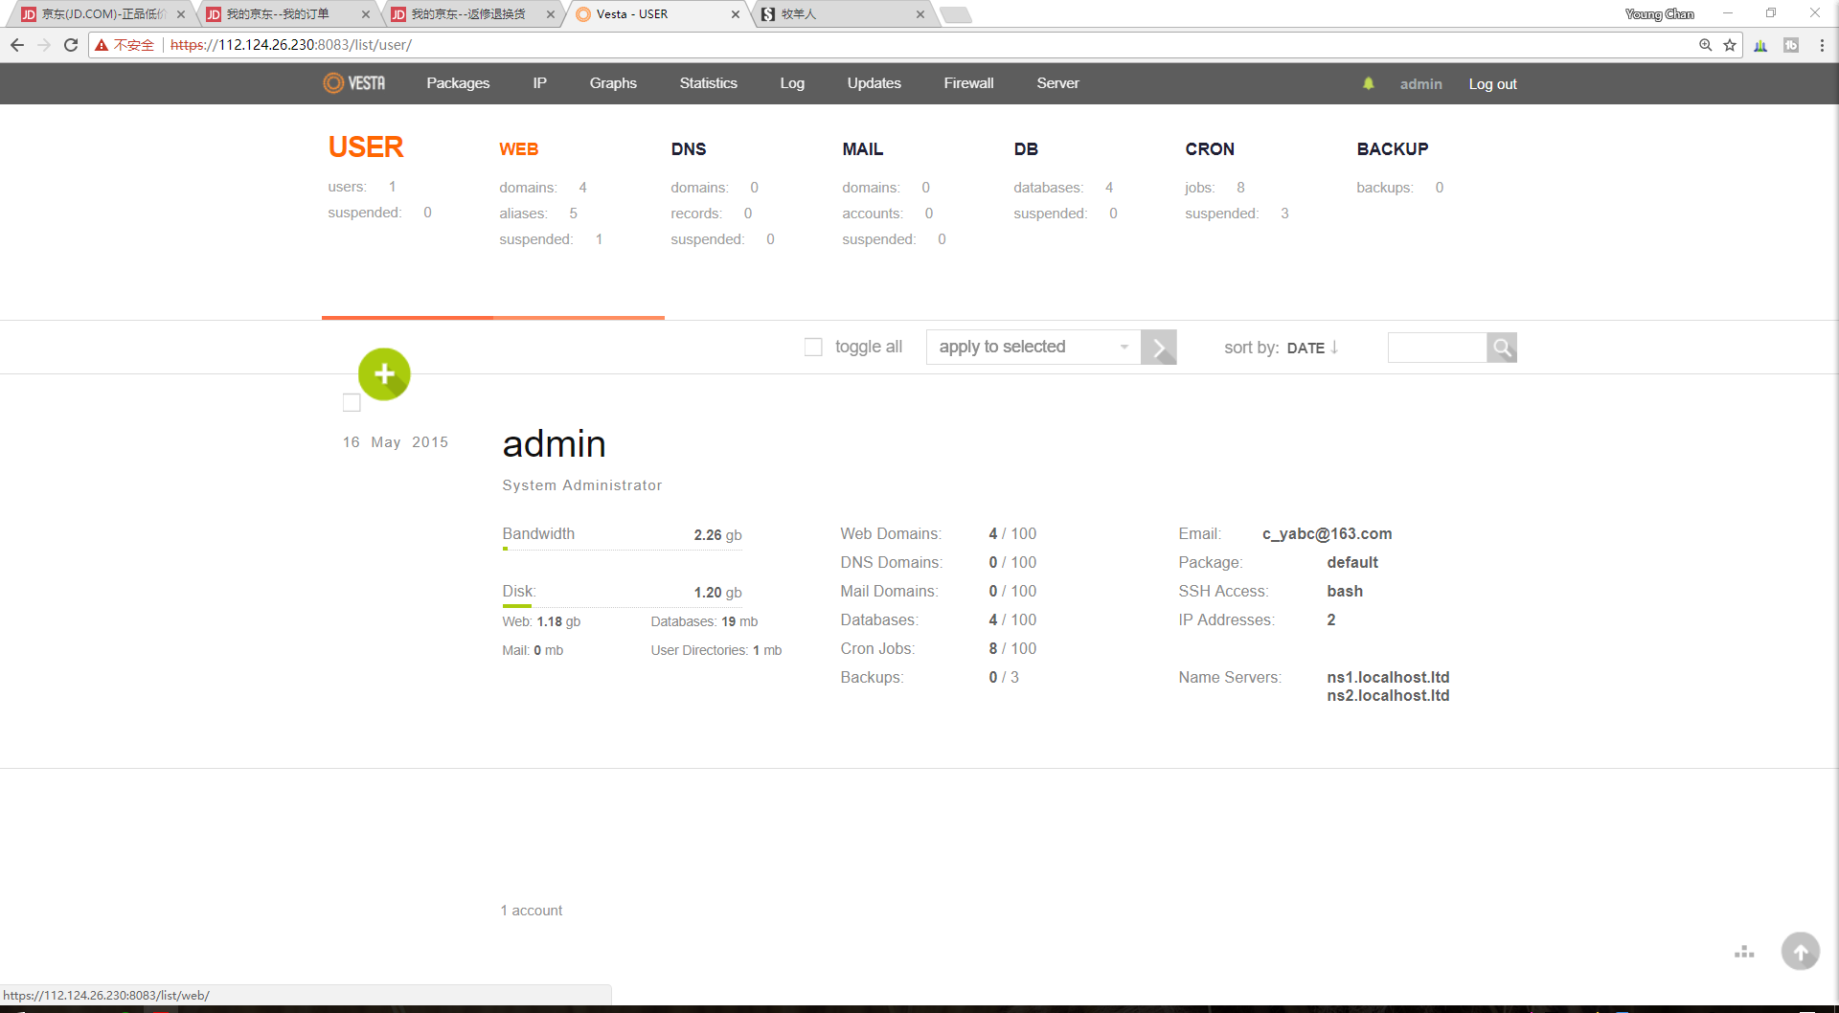This screenshot has height=1013, width=1839.
Task: Select the admin user checkbox
Action: click(352, 403)
